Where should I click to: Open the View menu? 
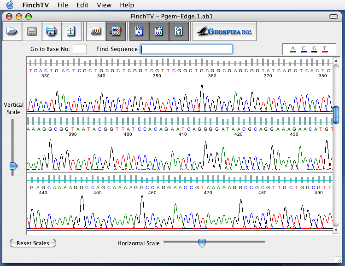pyautogui.click(x=104, y=5)
